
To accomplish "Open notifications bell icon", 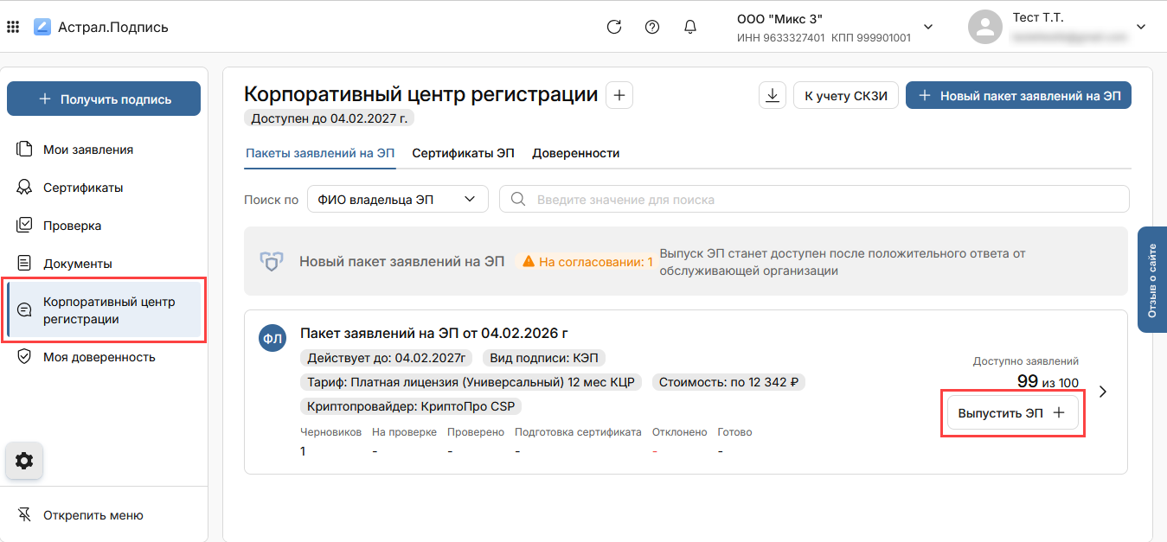I will pyautogui.click(x=690, y=27).
